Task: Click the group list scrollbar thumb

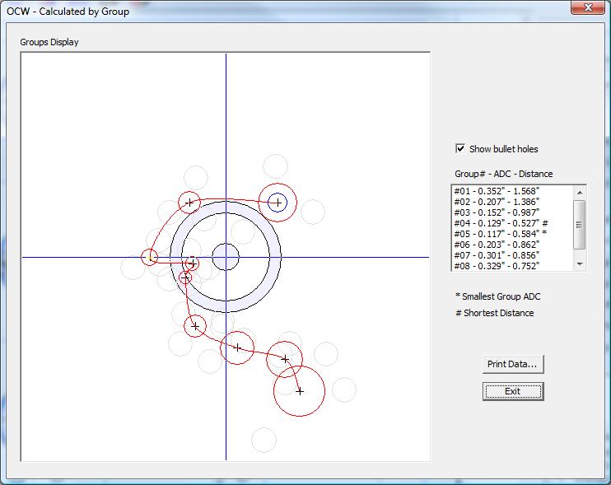Action: pos(580,225)
